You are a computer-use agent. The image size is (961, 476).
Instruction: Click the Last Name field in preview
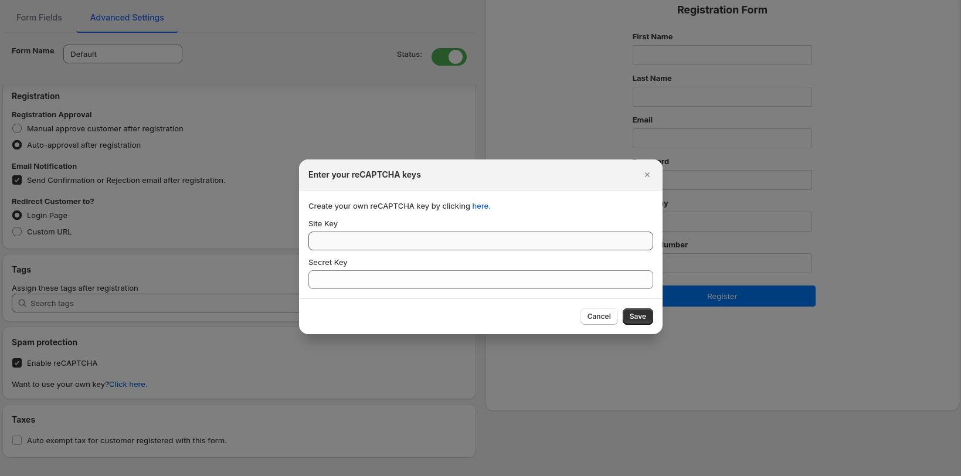pyautogui.click(x=722, y=97)
